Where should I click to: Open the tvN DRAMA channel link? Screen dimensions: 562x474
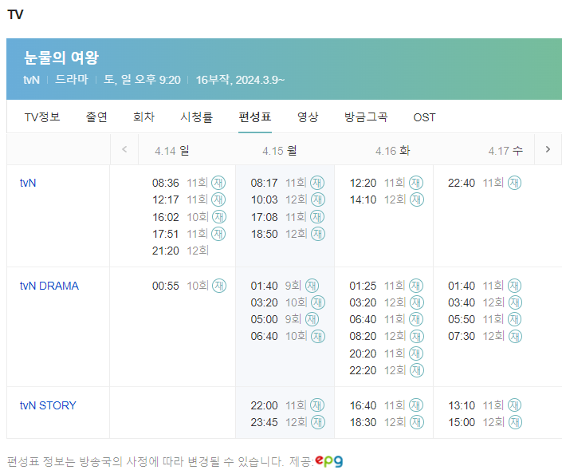coord(49,286)
